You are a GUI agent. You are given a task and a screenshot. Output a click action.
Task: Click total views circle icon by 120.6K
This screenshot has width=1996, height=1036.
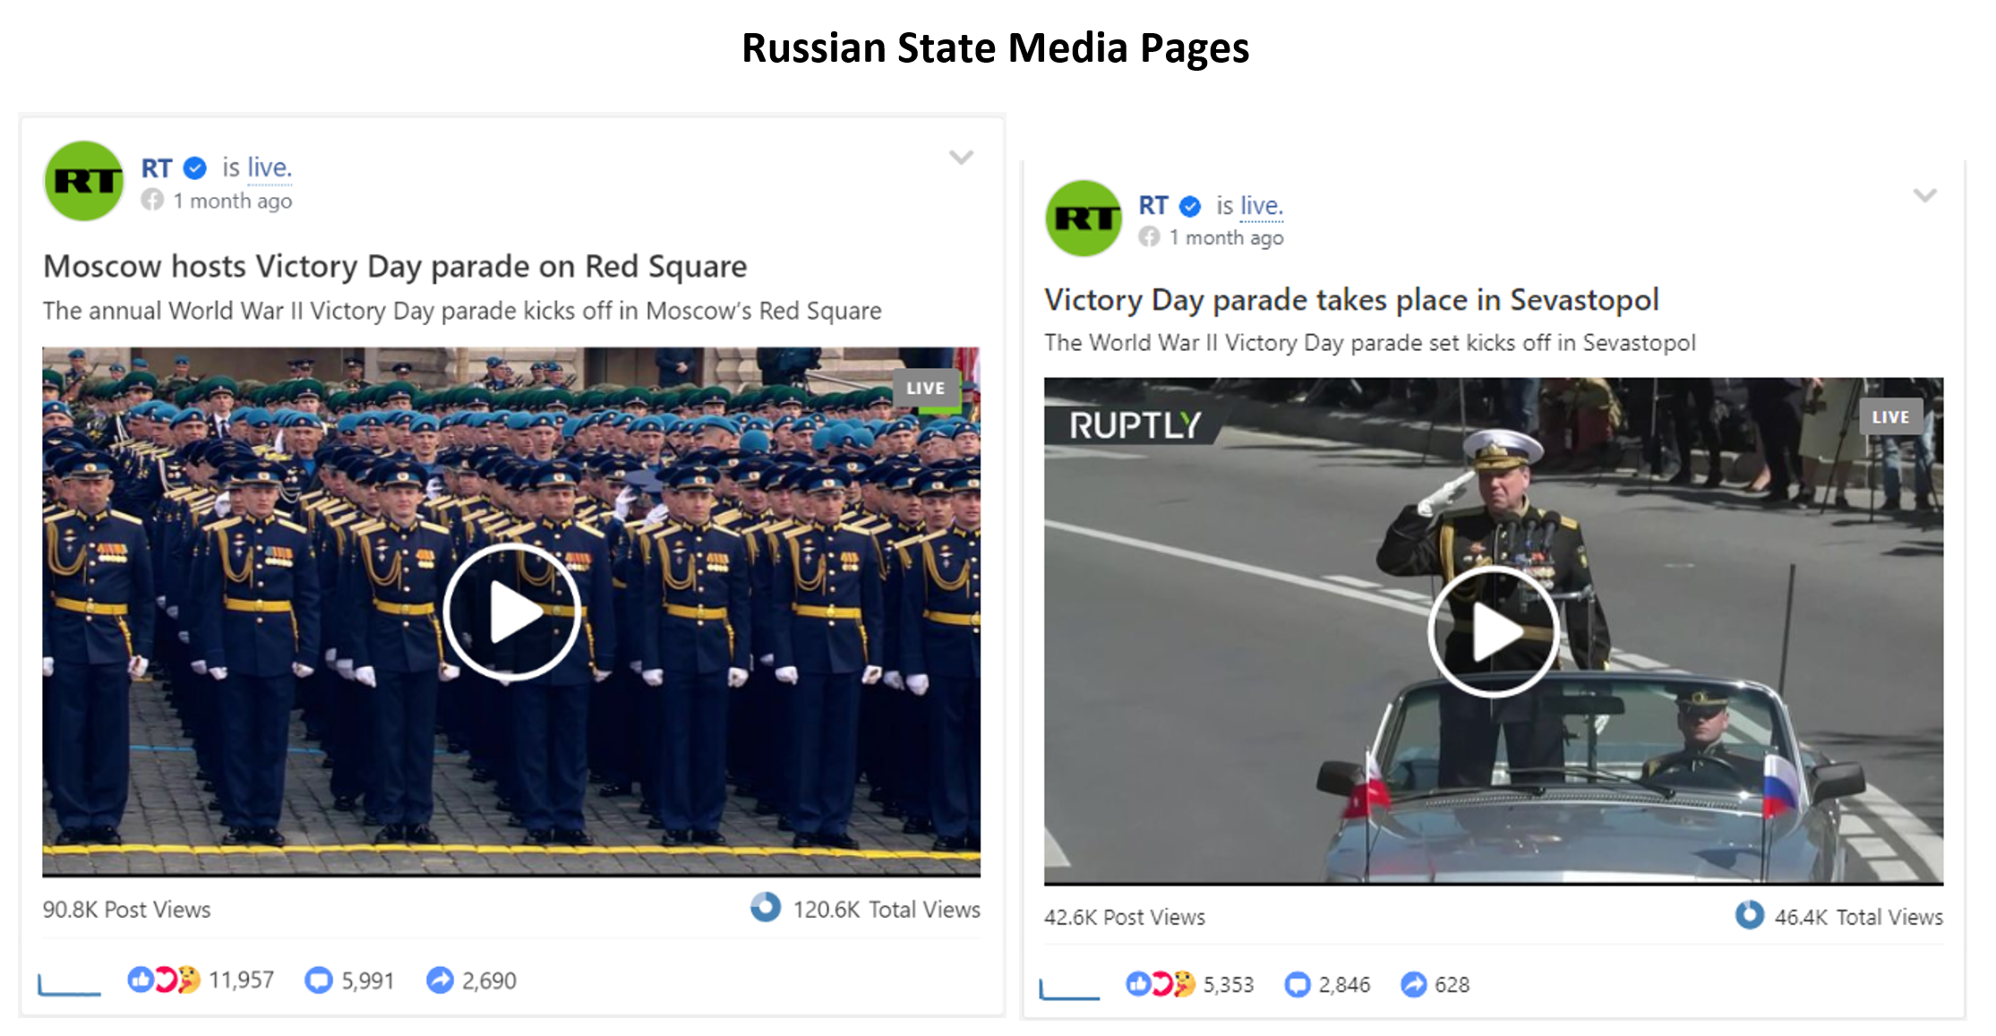766,907
